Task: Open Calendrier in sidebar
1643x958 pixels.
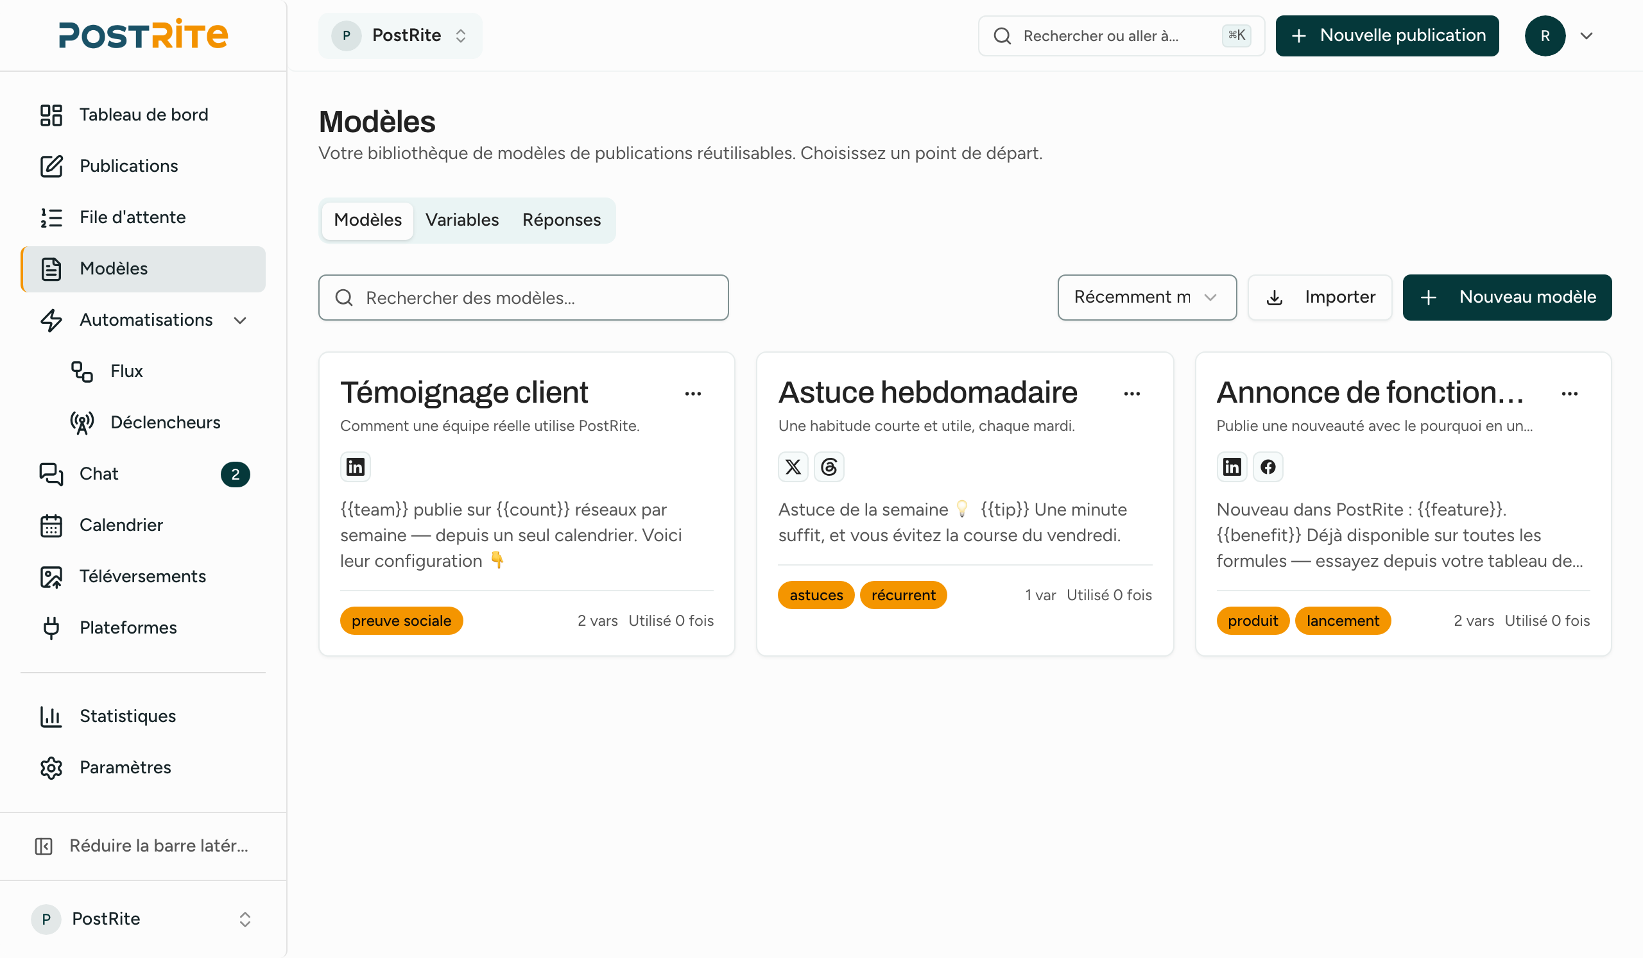Action: 142,525
